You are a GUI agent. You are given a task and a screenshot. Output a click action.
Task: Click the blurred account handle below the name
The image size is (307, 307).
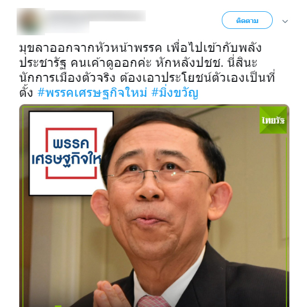(68, 27)
